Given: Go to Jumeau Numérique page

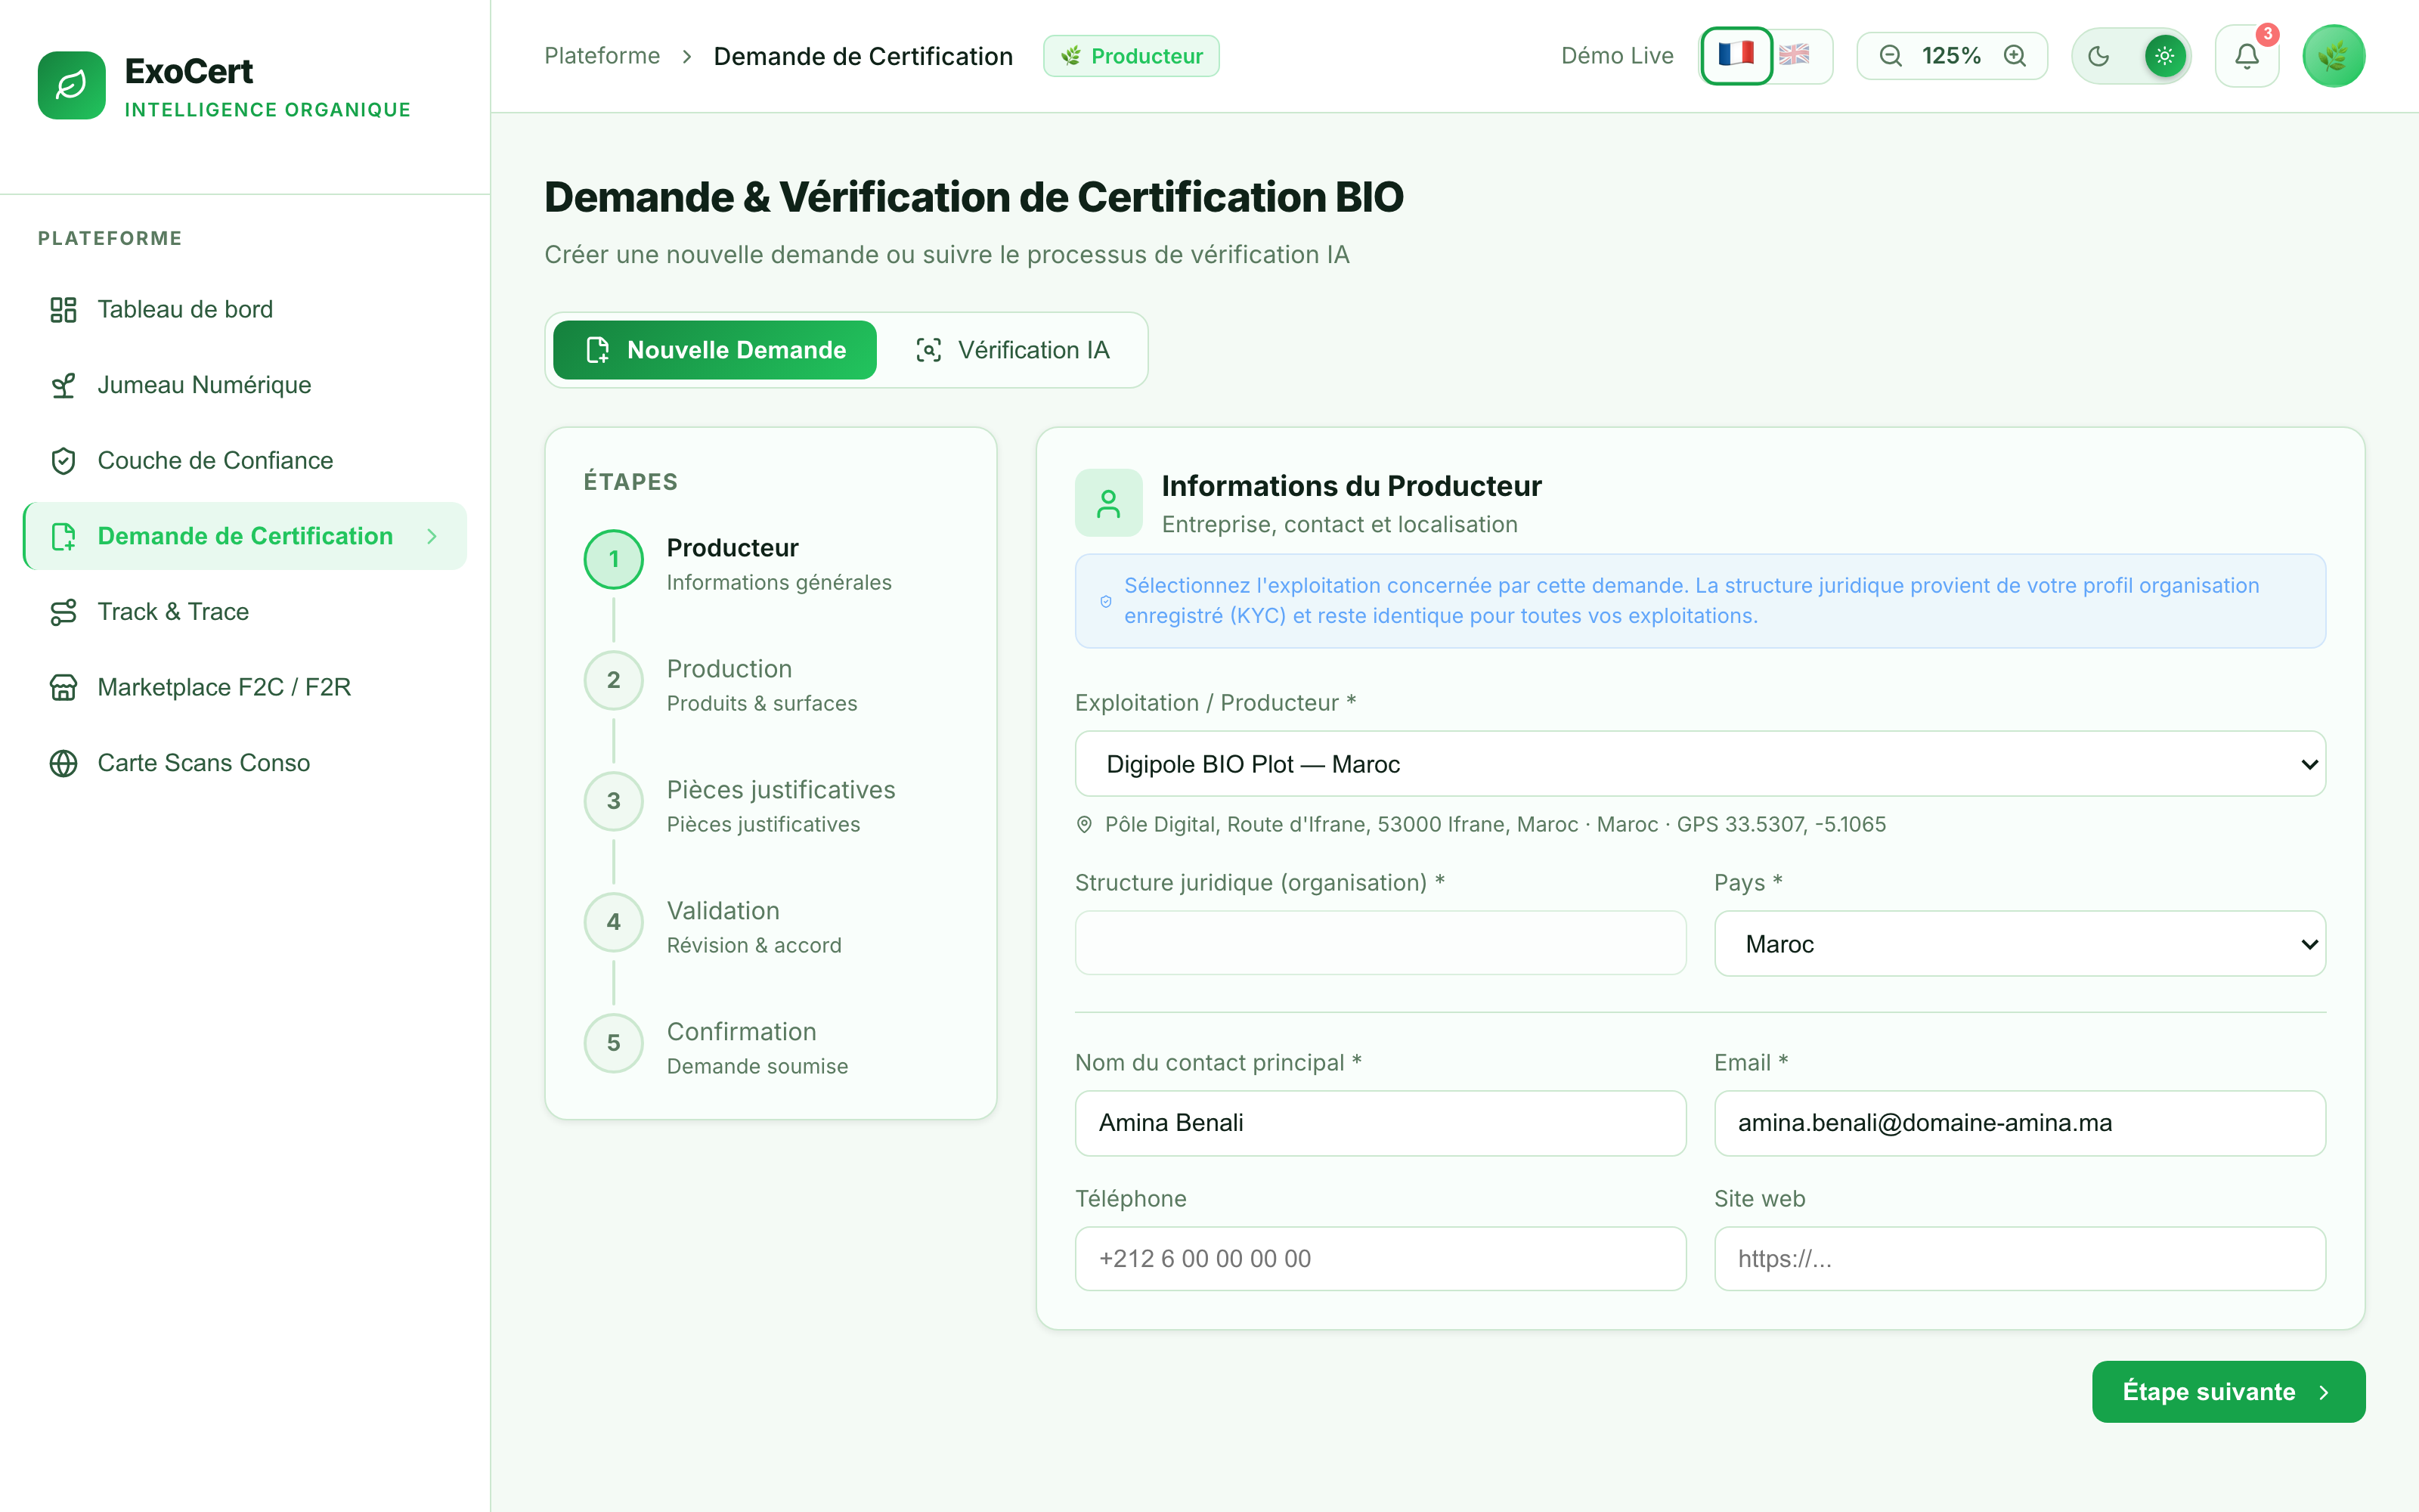Looking at the screenshot, I should tap(245, 385).
